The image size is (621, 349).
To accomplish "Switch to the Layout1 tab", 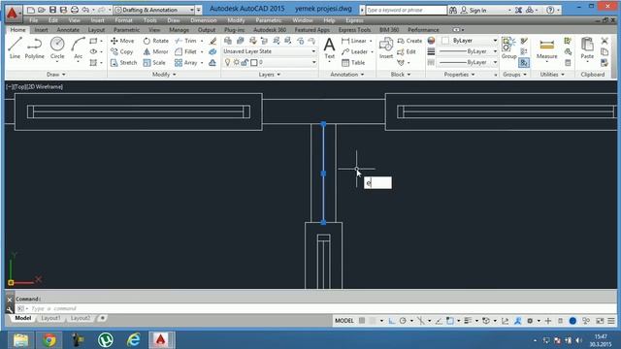I will tap(51, 318).
